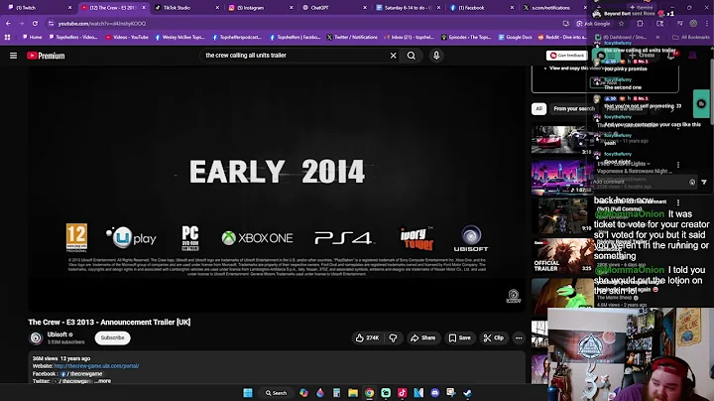
Task: Click the video player frame
Action: click(277, 189)
